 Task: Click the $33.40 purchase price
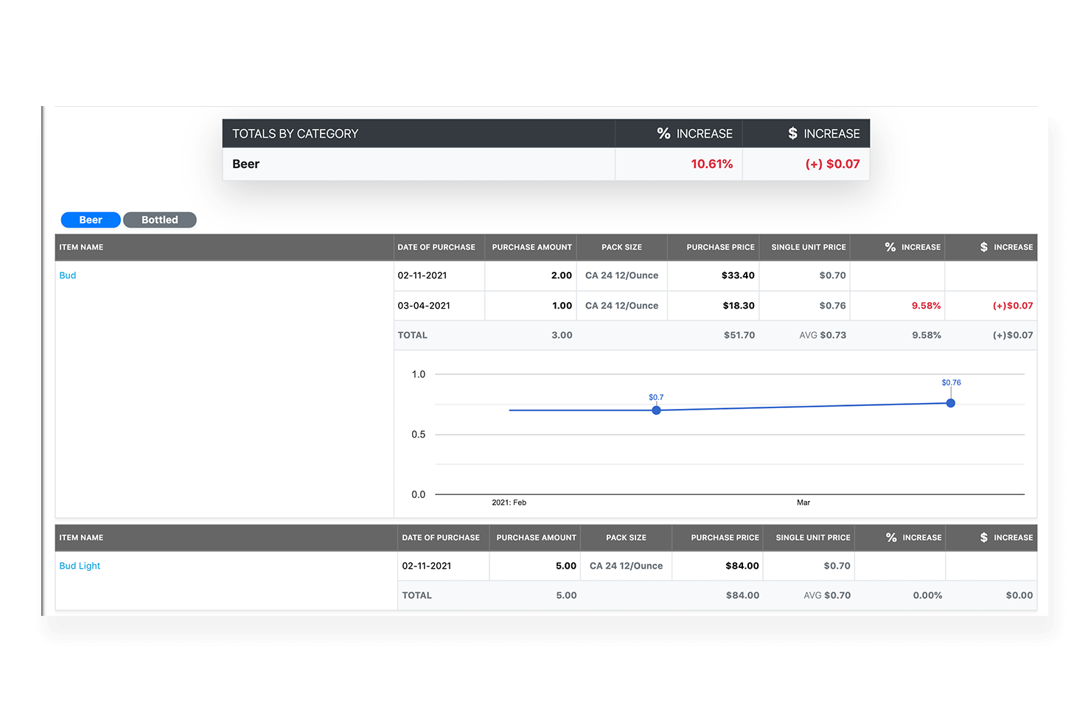coord(738,276)
